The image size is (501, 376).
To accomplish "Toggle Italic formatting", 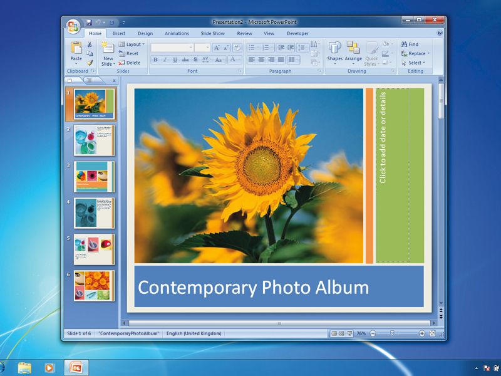I will (165, 60).
